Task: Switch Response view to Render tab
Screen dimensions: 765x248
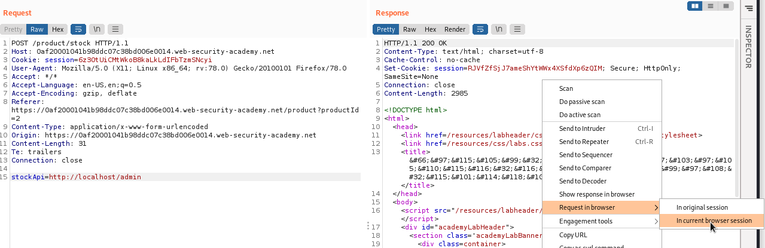Action: coord(455,29)
